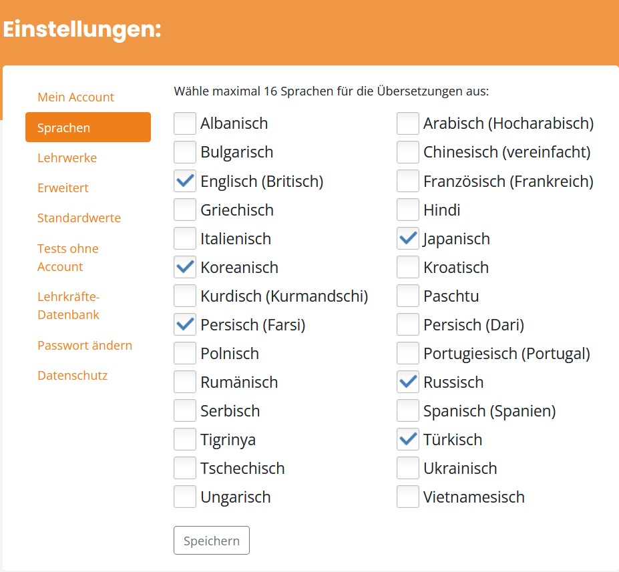Open Lehrkräfte-Datenbank settings
619x572 pixels.
pos(69,305)
